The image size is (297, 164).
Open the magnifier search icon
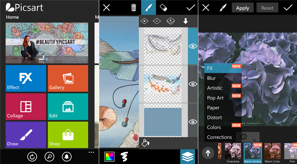tap(49, 156)
